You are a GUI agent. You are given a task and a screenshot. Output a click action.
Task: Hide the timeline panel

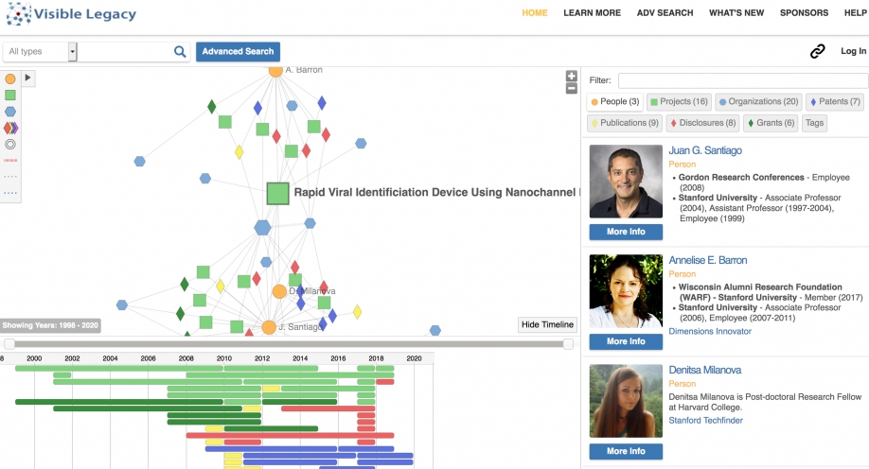point(547,324)
